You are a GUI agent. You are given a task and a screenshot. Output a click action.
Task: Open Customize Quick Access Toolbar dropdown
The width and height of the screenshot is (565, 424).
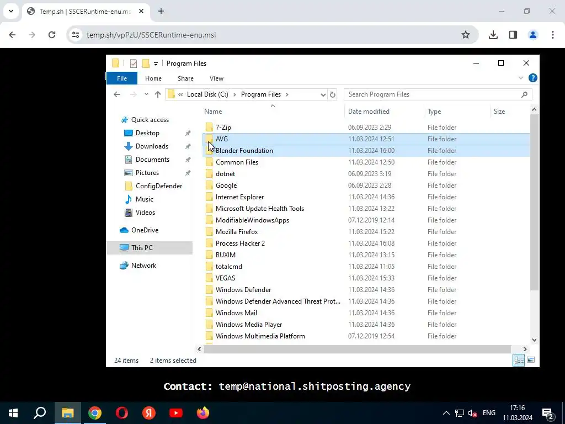click(x=156, y=64)
